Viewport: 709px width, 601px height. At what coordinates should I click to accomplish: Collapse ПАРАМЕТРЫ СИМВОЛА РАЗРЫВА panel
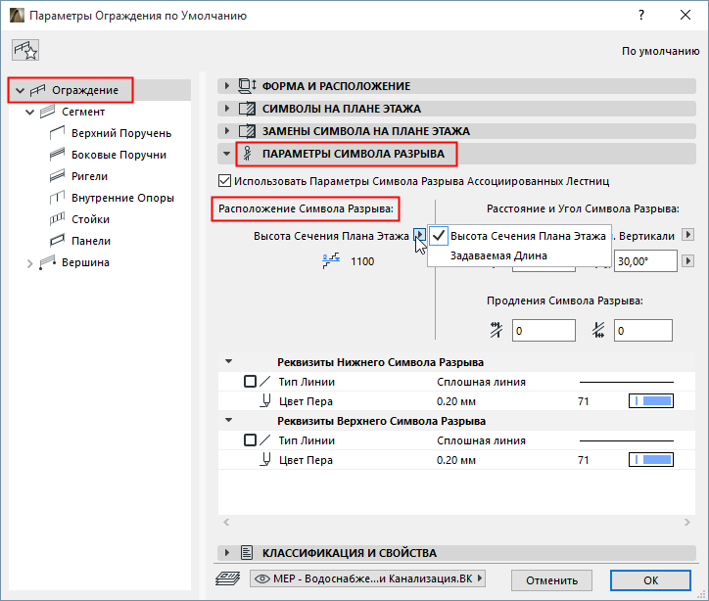coord(226,154)
